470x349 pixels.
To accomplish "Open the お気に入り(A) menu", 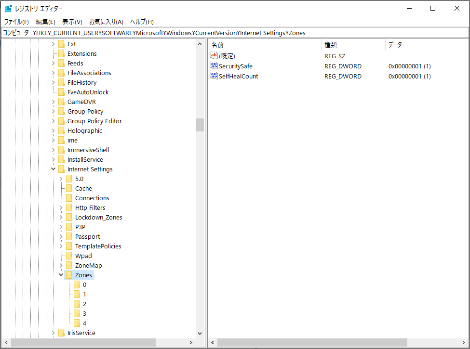I will point(106,22).
